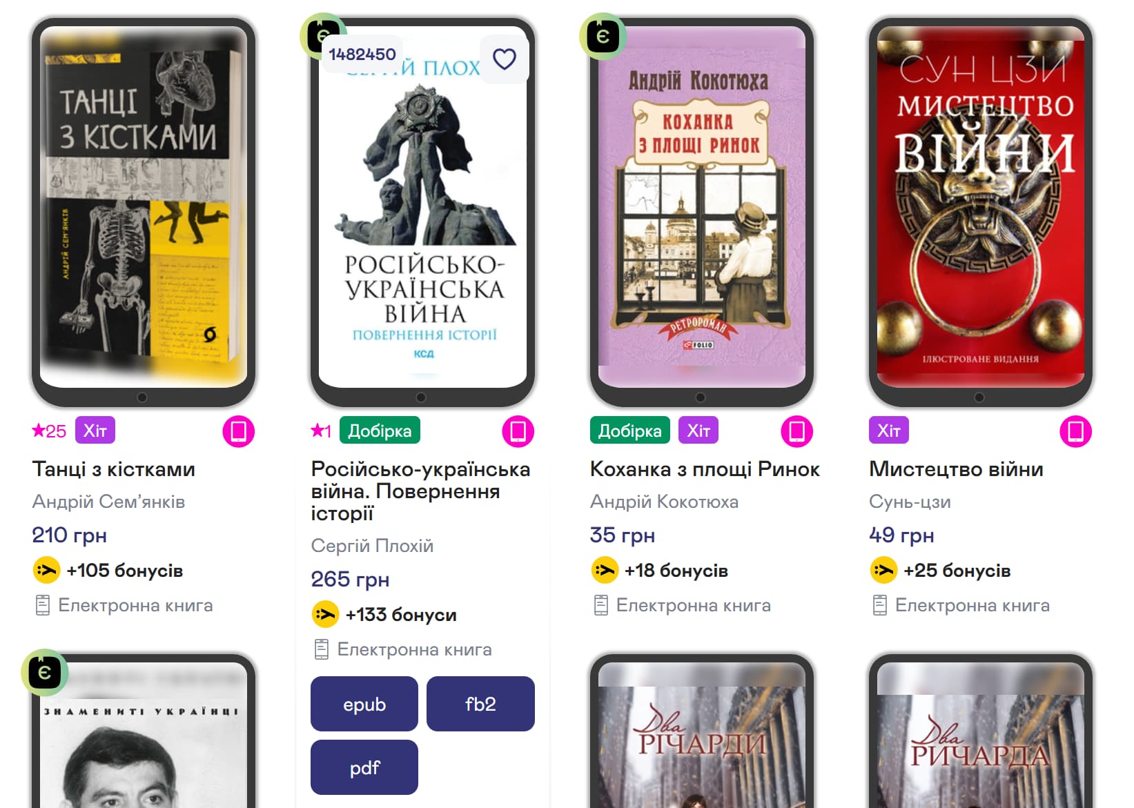
Task: Click the Є badge on Знамениті українці cover
Action: click(45, 672)
